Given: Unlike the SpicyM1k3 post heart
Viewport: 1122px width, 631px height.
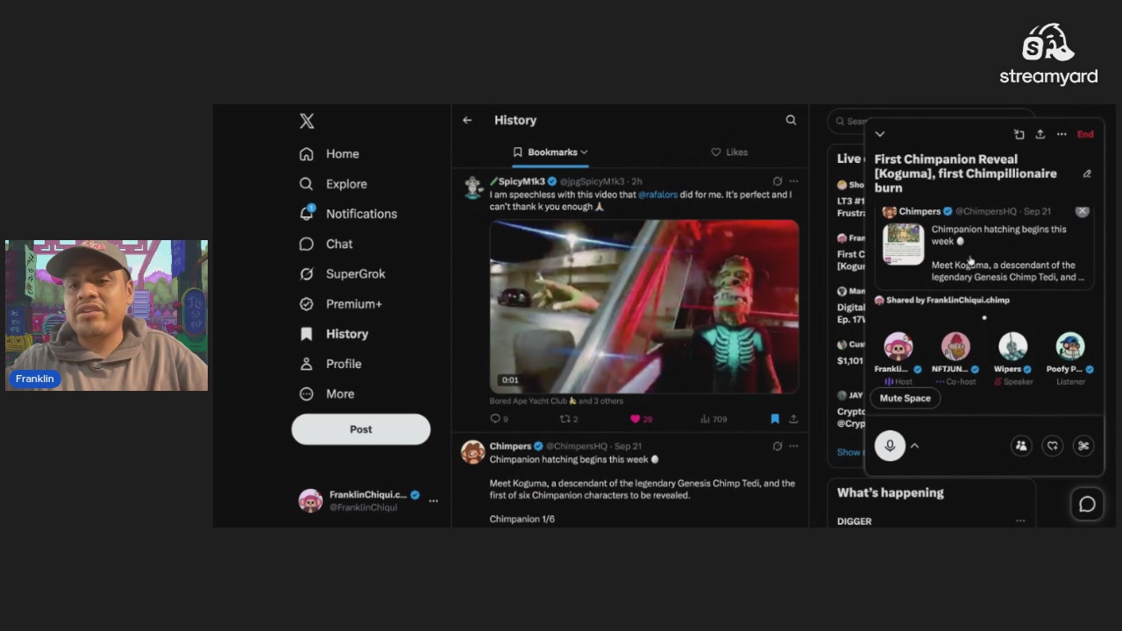Looking at the screenshot, I should (641, 419).
